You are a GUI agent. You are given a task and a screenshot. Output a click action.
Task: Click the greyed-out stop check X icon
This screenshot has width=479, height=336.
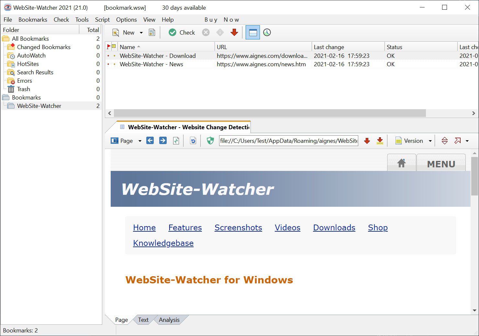206,32
